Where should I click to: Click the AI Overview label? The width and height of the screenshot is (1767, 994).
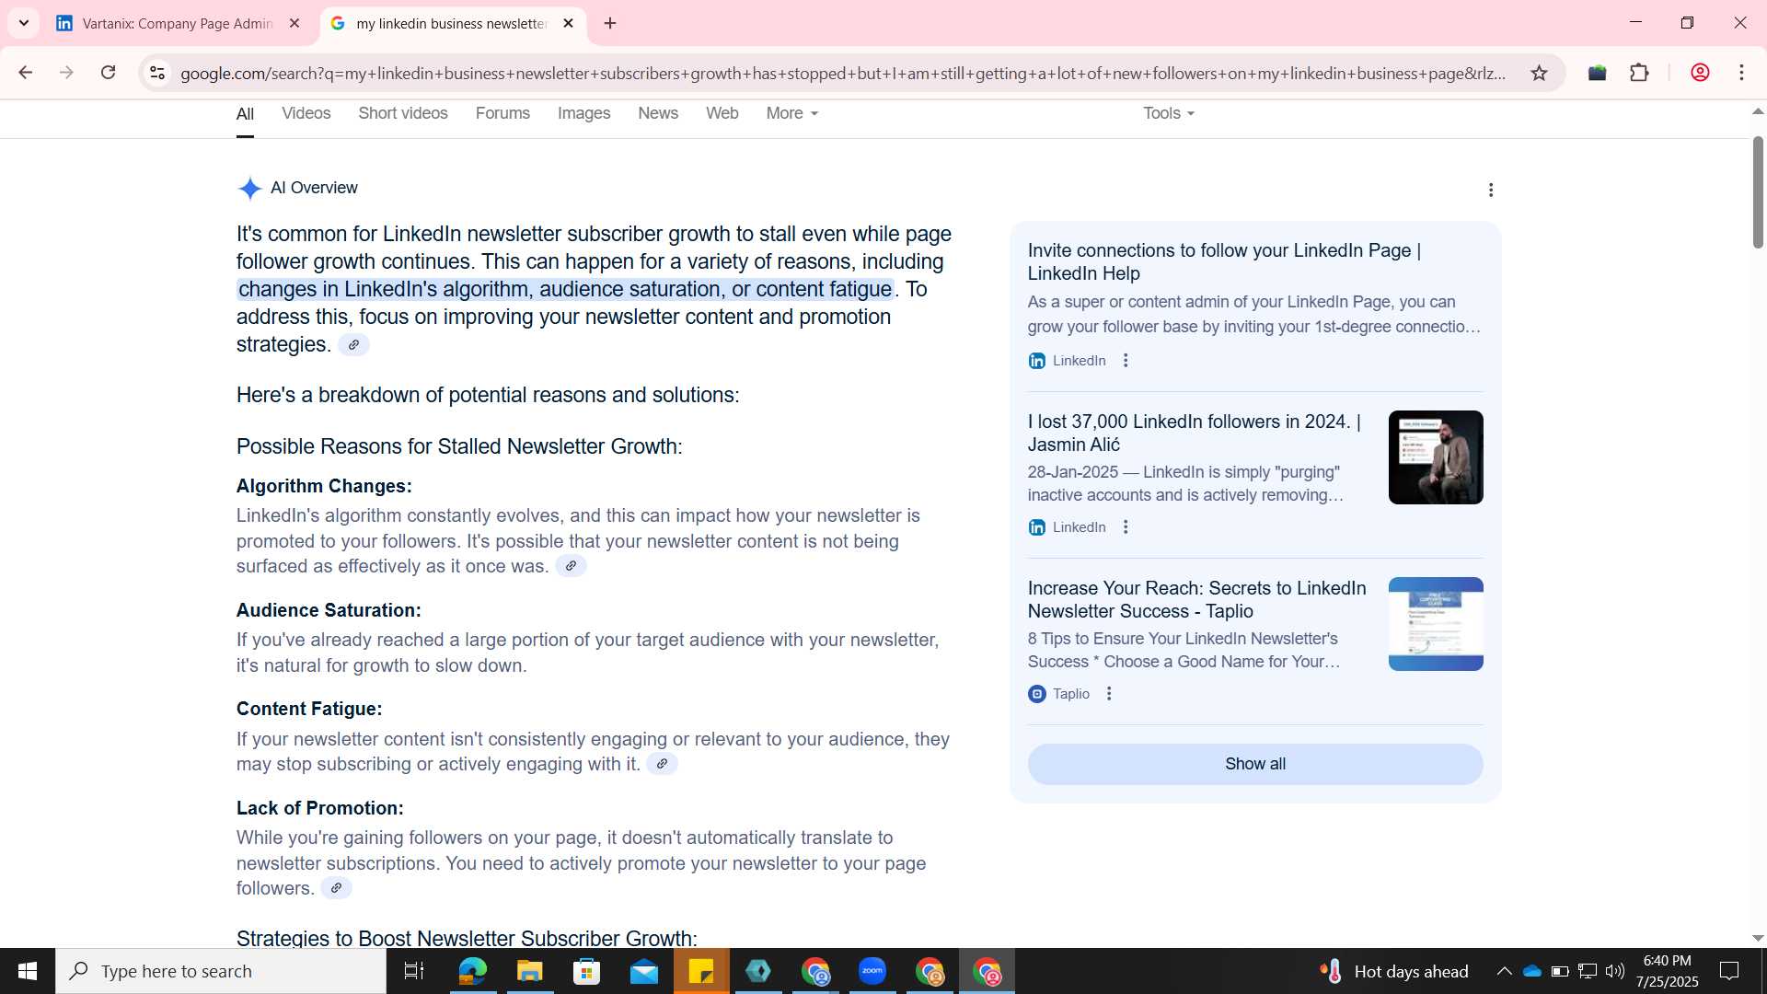[x=314, y=188]
